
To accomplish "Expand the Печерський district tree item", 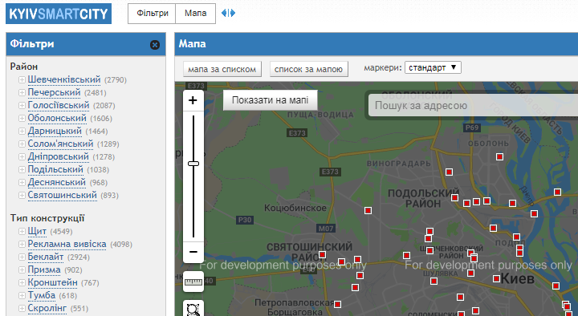I will click(x=22, y=92).
